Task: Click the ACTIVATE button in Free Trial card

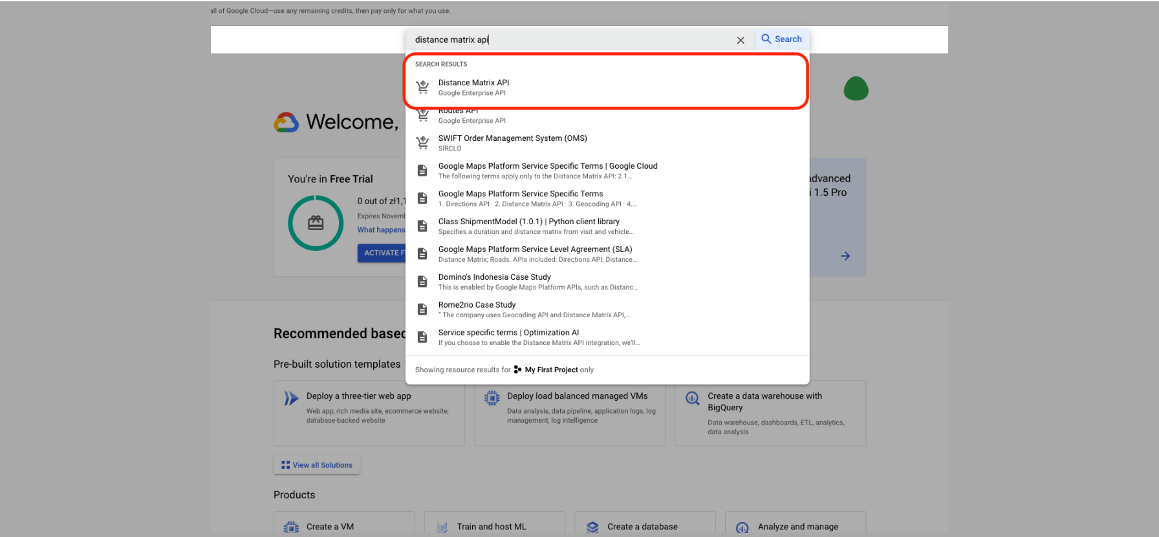Action: pos(382,253)
